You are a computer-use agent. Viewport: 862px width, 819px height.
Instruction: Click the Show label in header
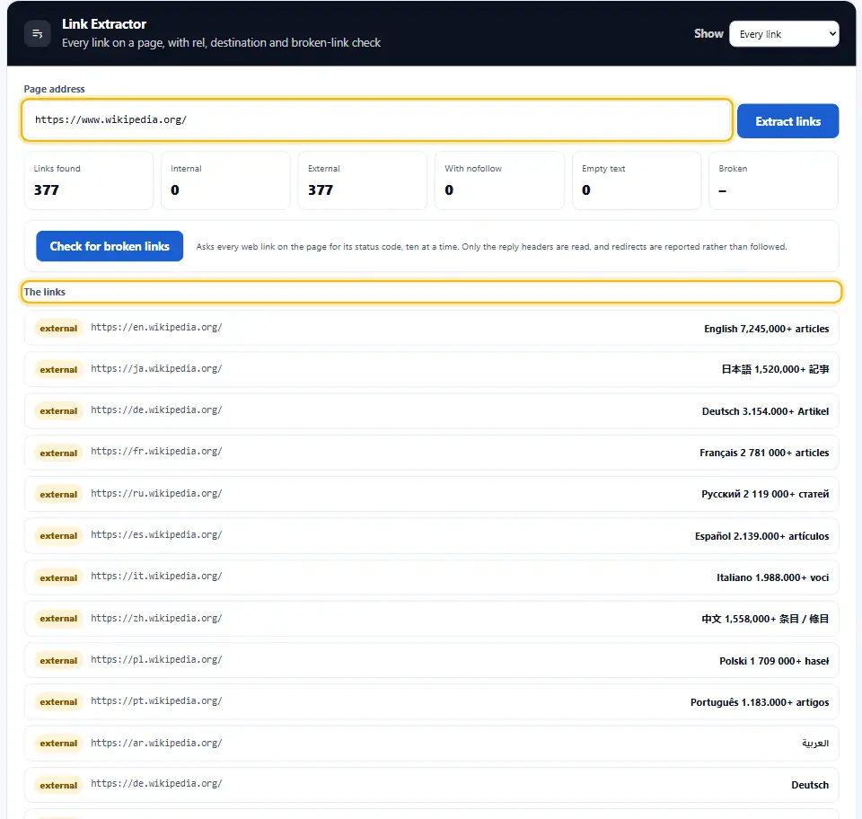708,34
